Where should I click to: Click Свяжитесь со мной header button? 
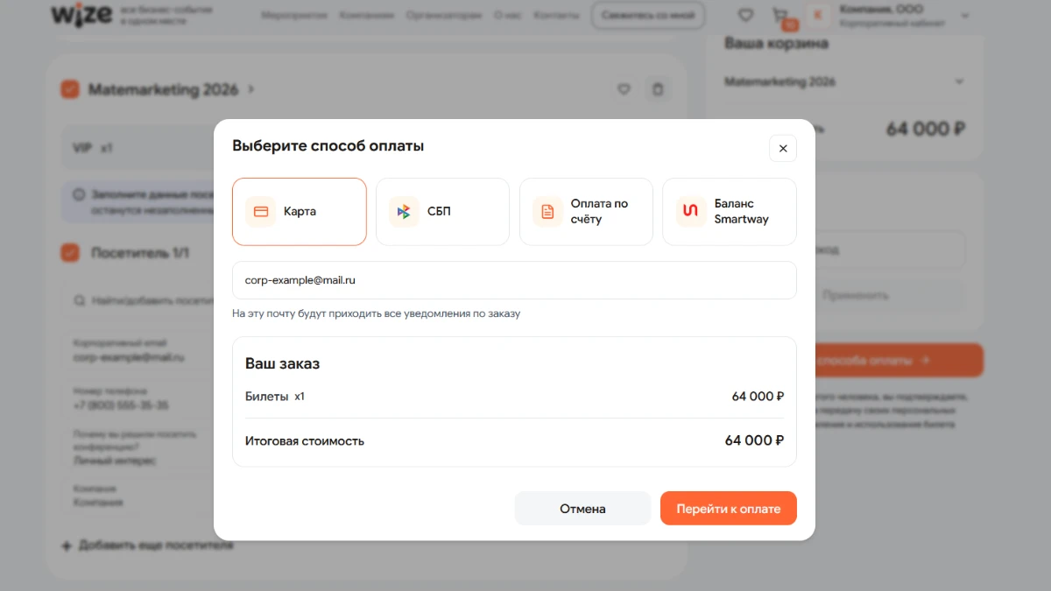click(x=648, y=16)
